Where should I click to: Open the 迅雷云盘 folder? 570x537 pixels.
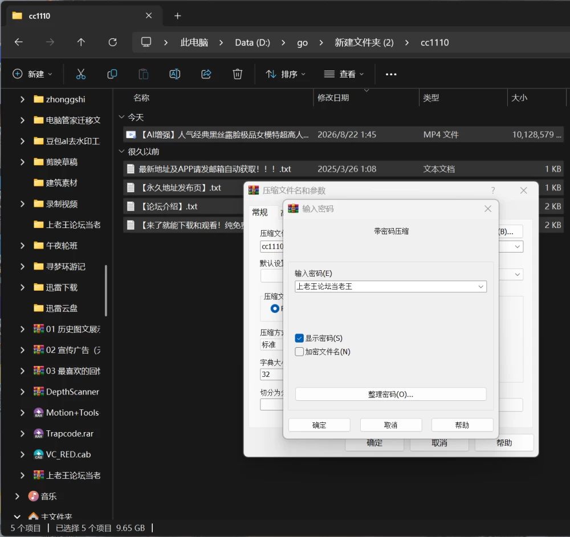click(x=62, y=308)
